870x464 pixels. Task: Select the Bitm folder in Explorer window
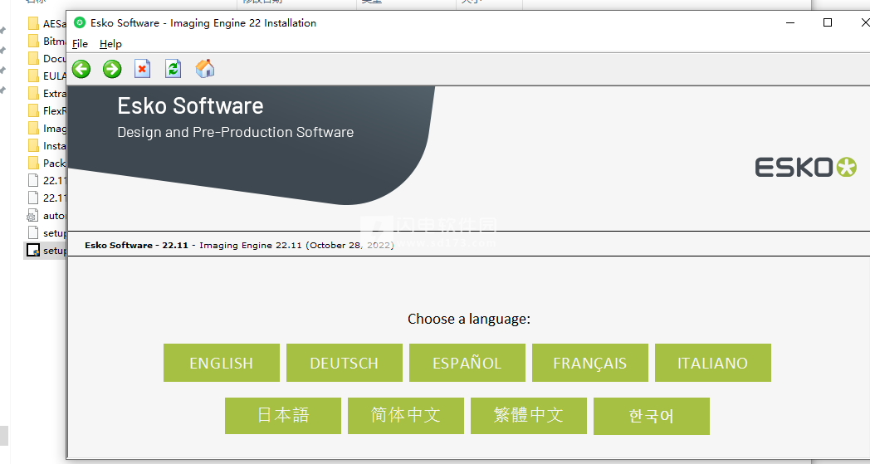[46, 41]
